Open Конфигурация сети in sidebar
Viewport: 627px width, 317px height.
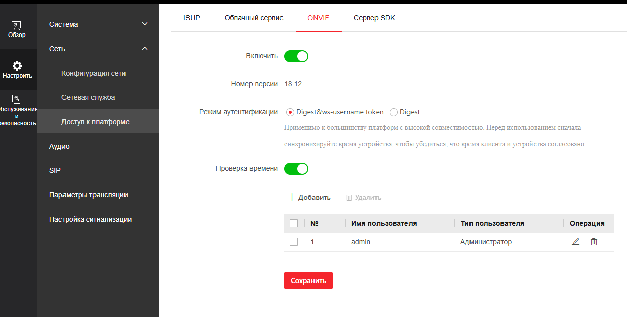coord(93,73)
